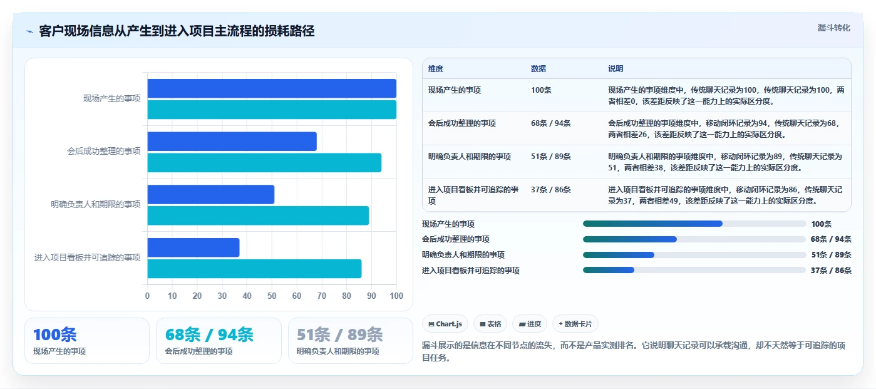Click the cyan bar for 明确负责人和期限的事项

258,215
